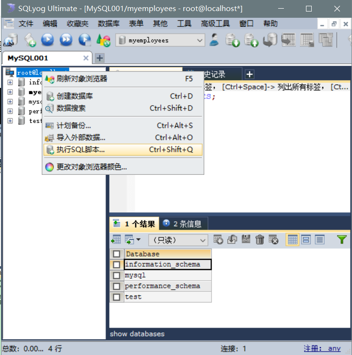352x355 pixels.
Task: Open the copy/export options dropdown arrow
Action: coord(139,239)
